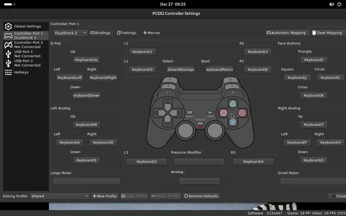346x216 pixels.
Task: Click the Cross button on controller image
Action: [233, 122]
